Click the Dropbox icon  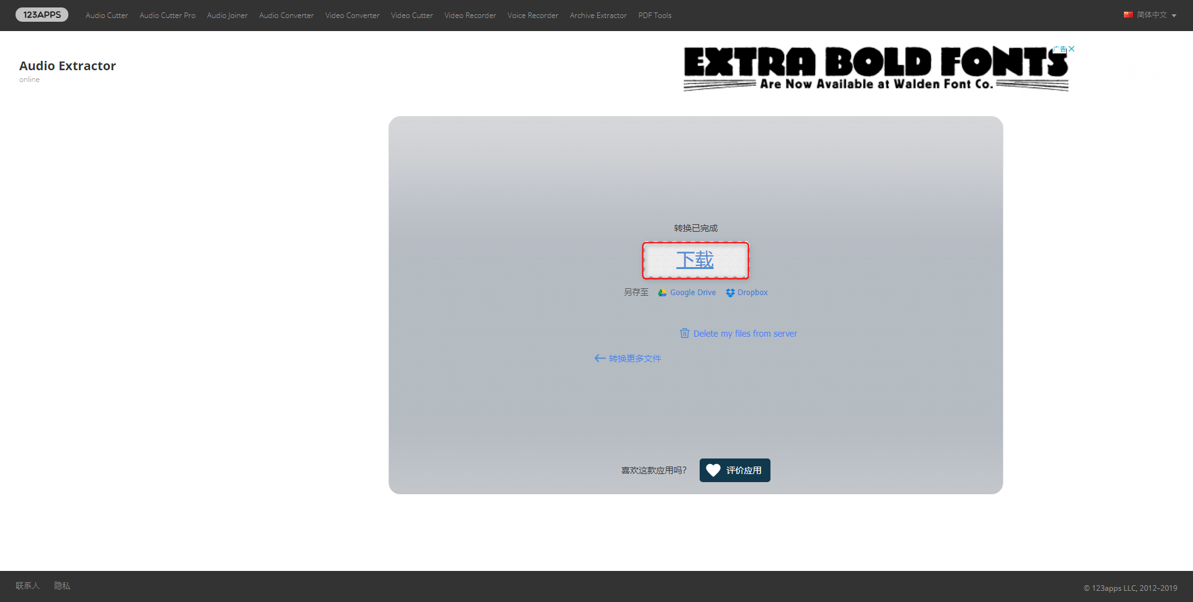point(730,293)
